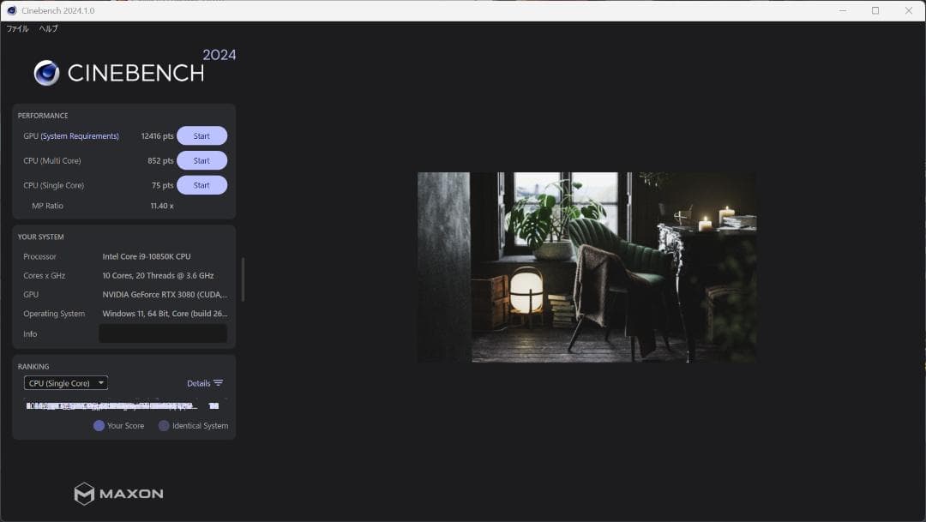Select the 75 pts single core score
Screen dimensions: 926x522
[x=162, y=185]
